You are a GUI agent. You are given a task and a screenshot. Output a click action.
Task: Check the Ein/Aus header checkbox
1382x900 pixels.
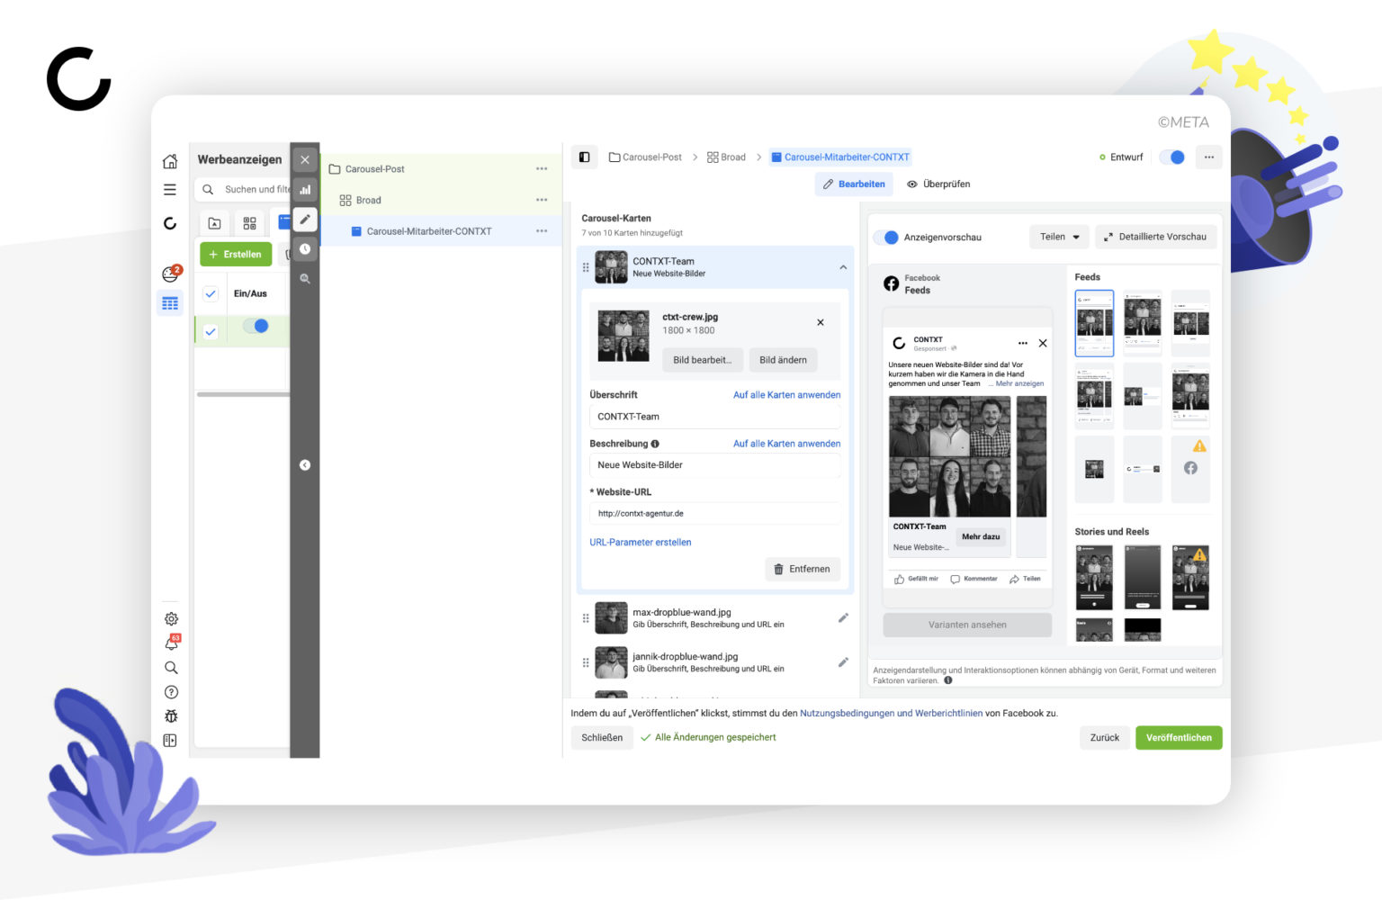coord(210,293)
